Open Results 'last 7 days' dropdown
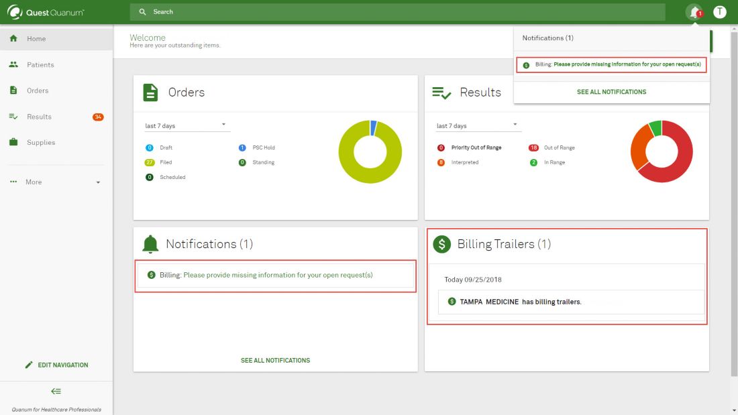This screenshot has height=415, width=738. 478,126
